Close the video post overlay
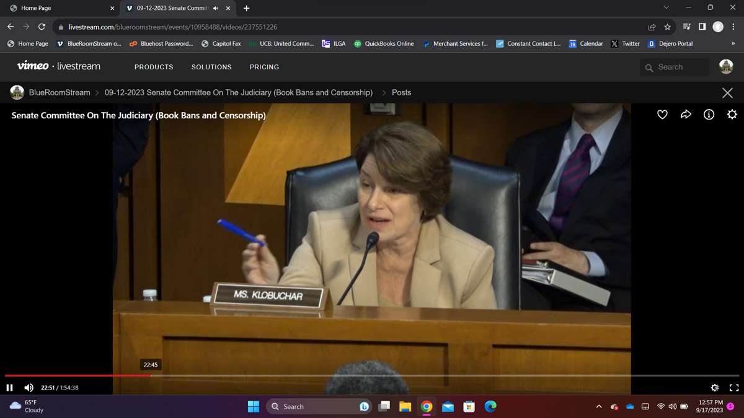Screen dimensions: 744x418 [x=727, y=93]
